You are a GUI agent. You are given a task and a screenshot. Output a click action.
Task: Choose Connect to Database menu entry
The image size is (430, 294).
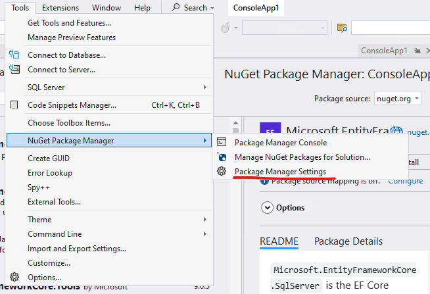pos(66,55)
